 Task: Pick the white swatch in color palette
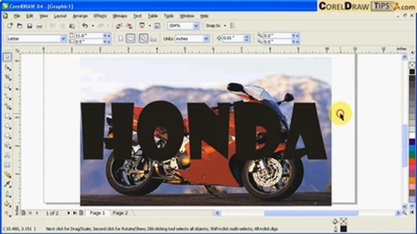click(412, 136)
